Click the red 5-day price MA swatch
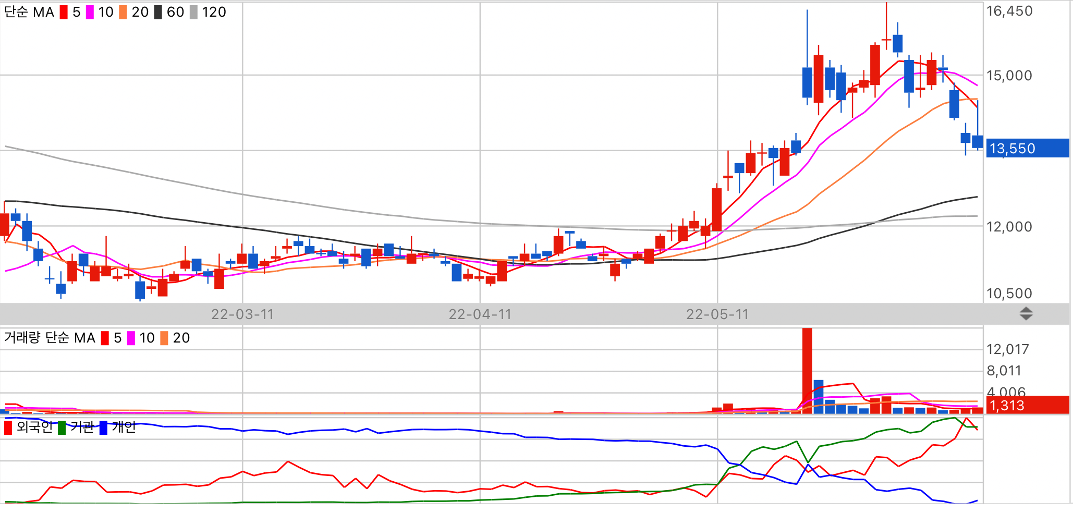The width and height of the screenshot is (1073, 513). (64, 12)
